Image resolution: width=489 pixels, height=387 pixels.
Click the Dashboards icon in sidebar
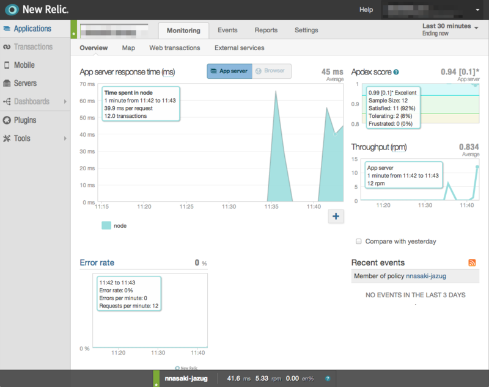[x=7, y=101]
